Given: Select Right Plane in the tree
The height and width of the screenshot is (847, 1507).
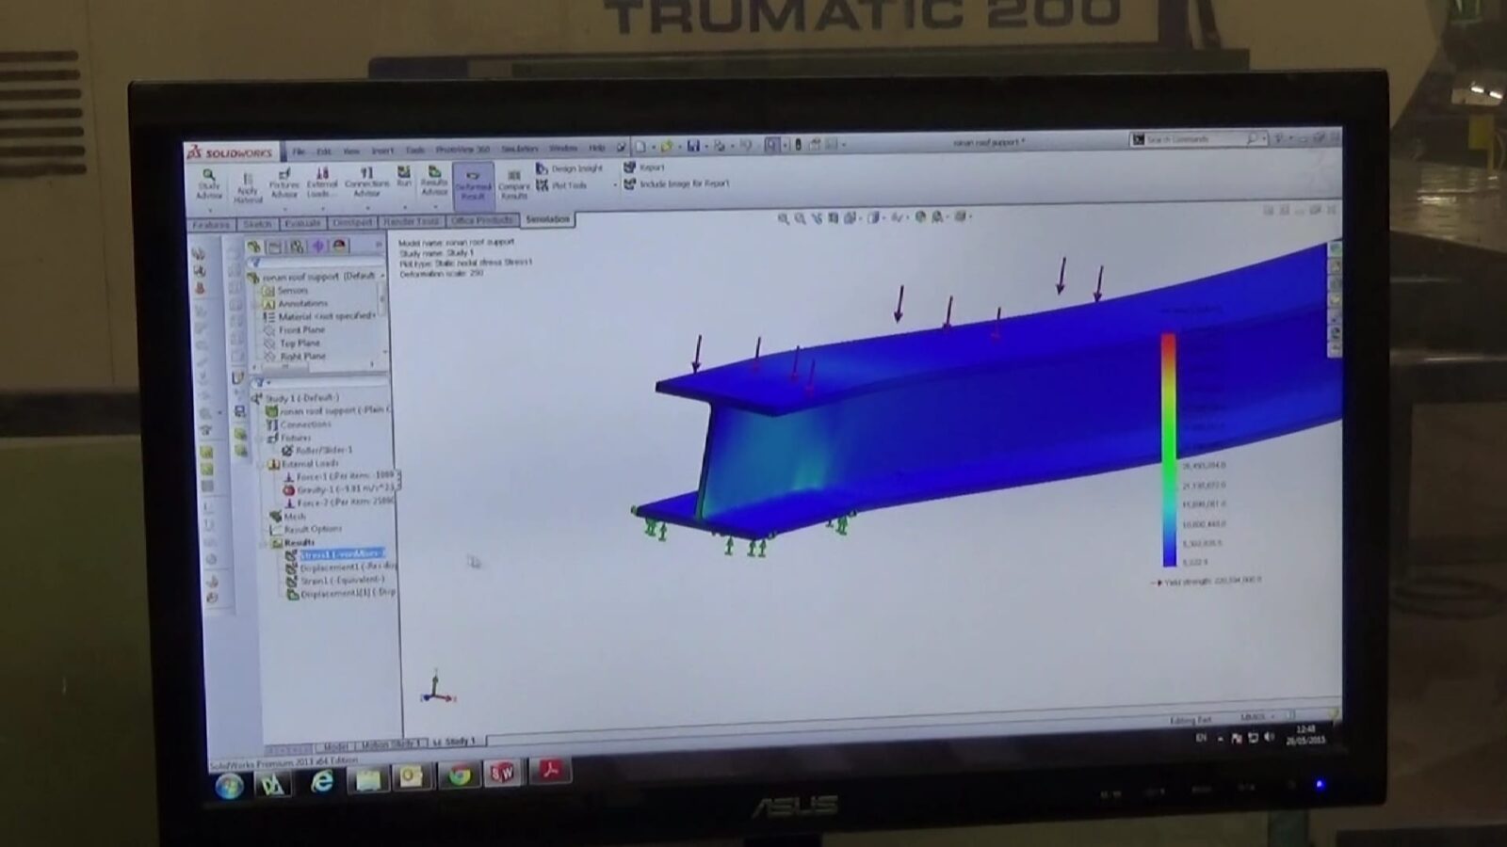Looking at the screenshot, I should [295, 357].
